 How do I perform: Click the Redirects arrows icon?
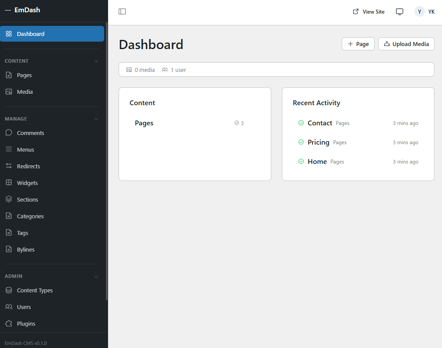pyautogui.click(x=9, y=166)
